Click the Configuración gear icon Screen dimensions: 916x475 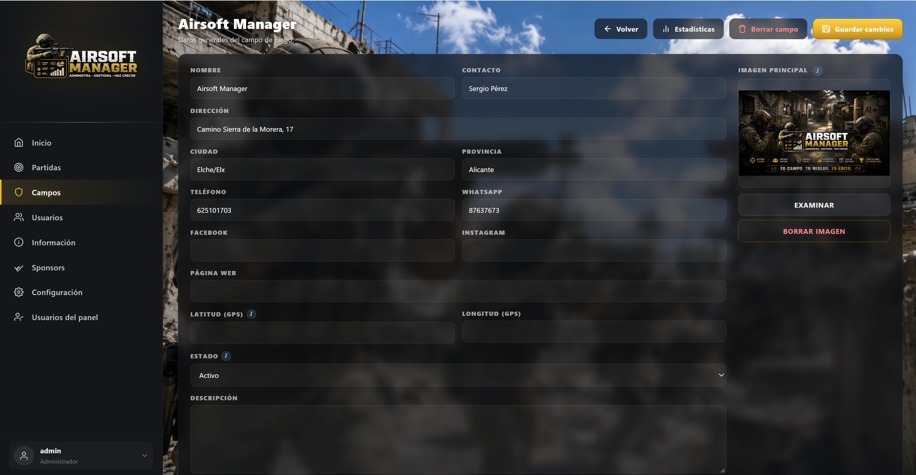18,292
